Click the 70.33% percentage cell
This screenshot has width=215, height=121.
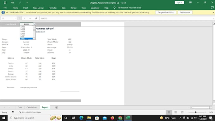70,47
